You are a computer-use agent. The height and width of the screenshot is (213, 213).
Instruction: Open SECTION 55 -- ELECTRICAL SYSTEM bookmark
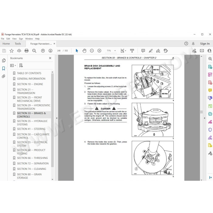click(x=32, y=144)
